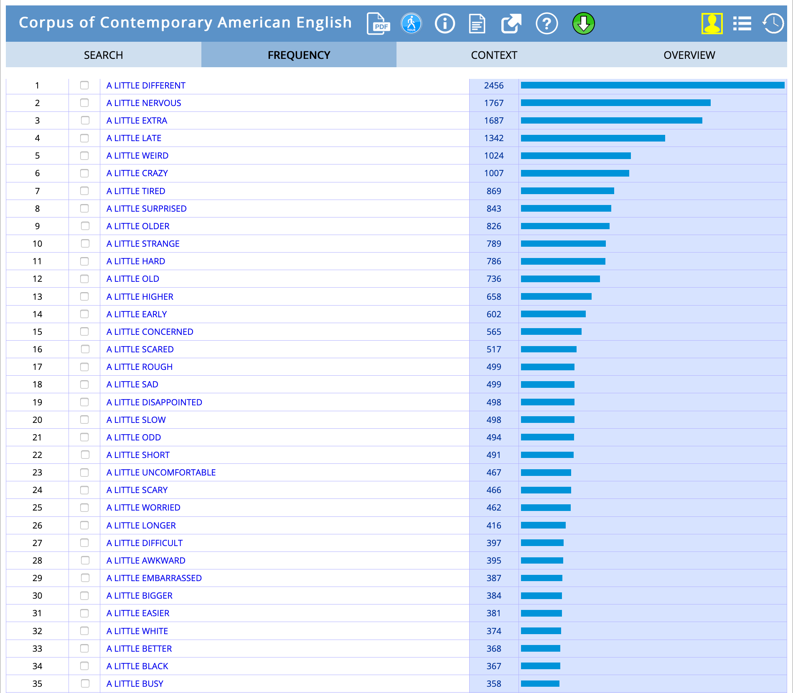
Task: Click the A LITTLE CRAZY link
Action: tap(137, 173)
